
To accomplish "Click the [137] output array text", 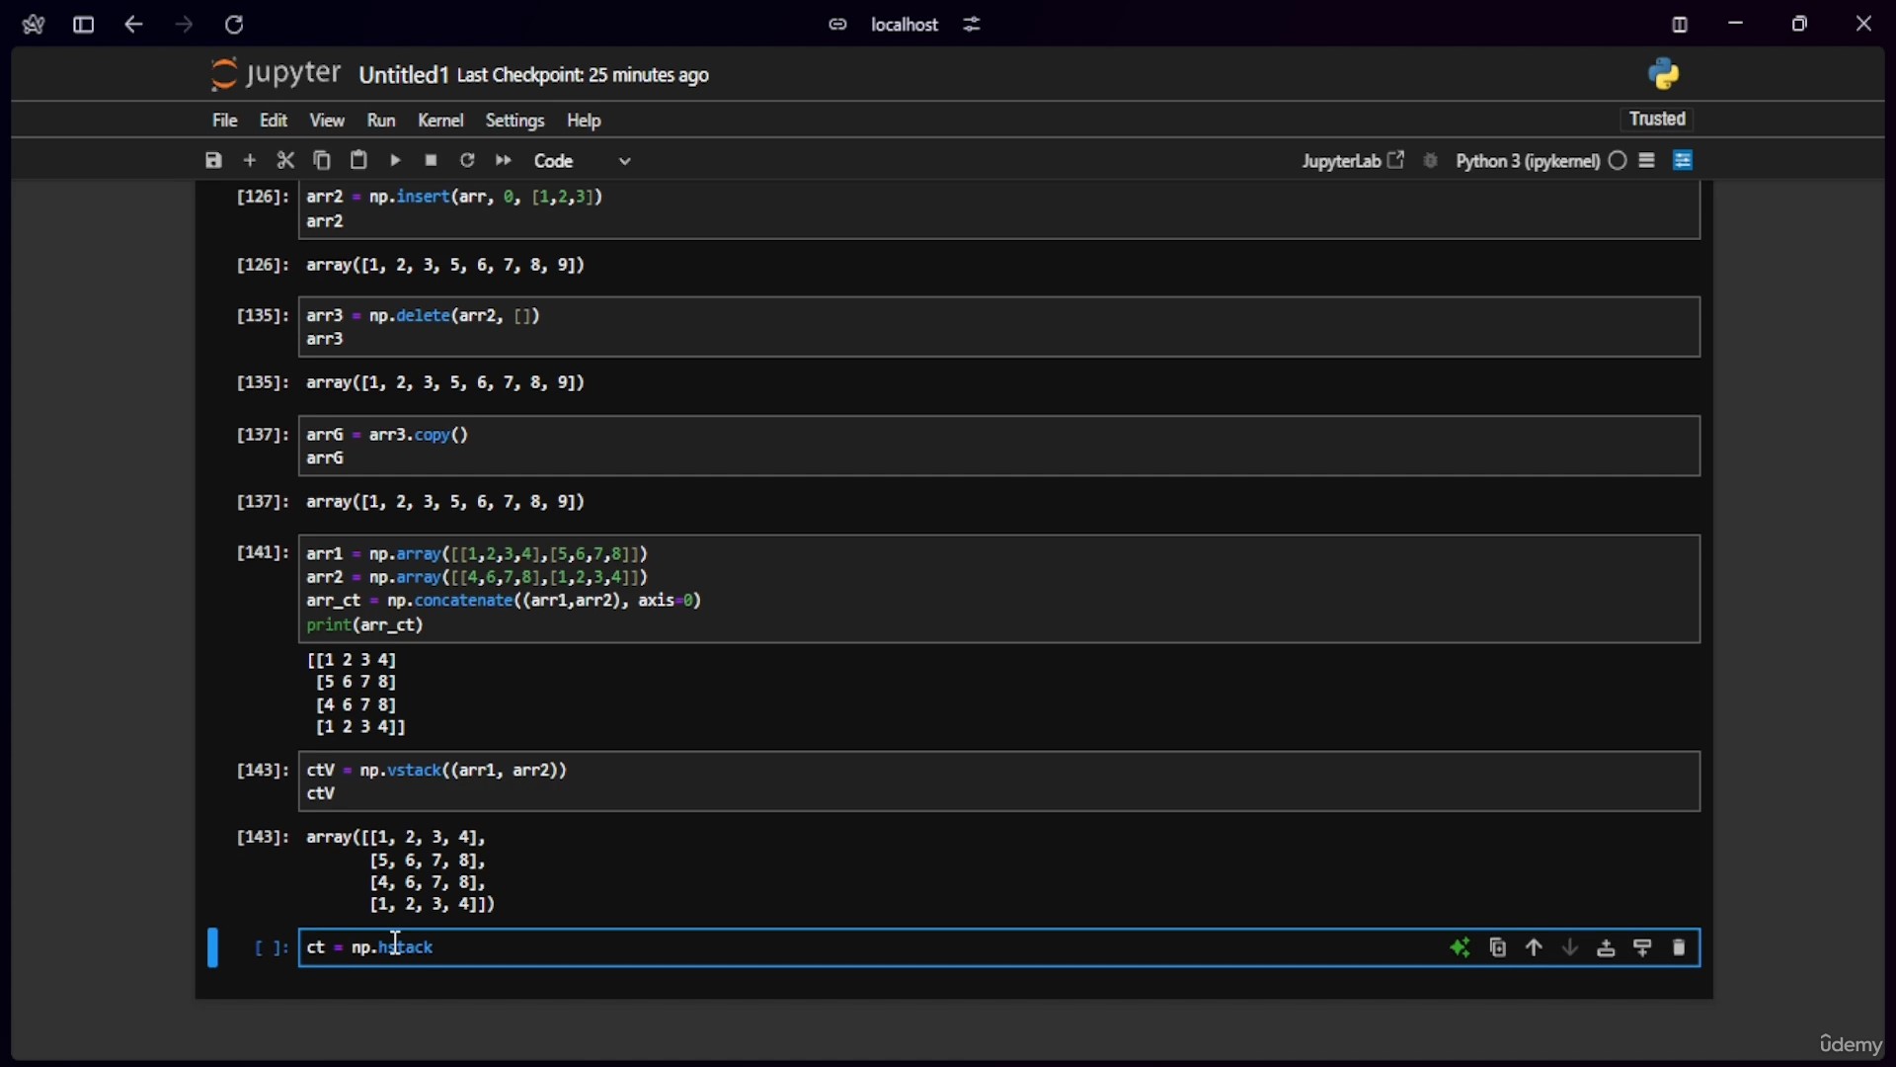I will (446, 503).
